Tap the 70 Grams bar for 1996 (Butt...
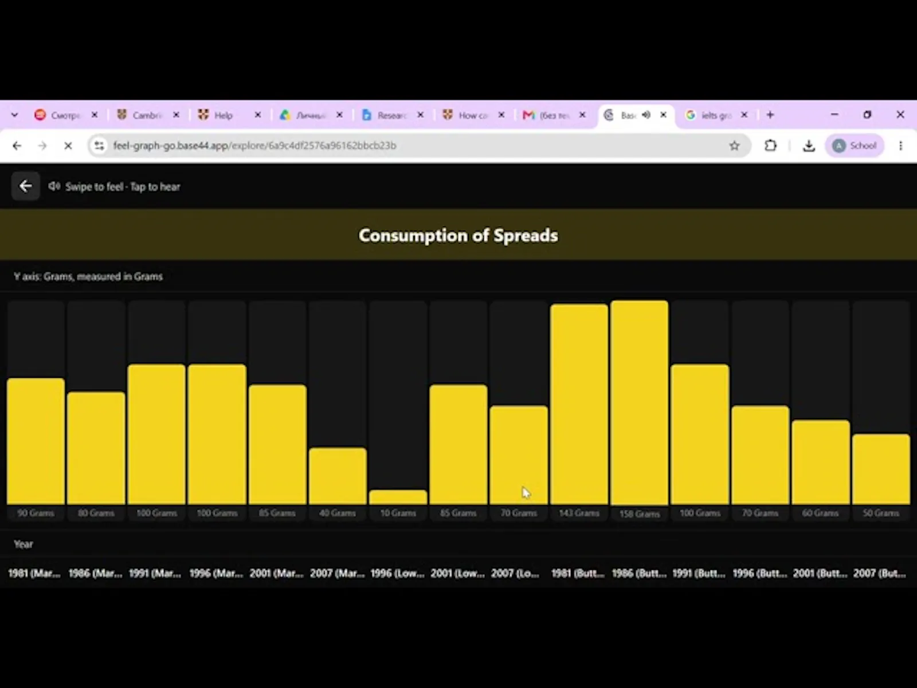This screenshot has height=688, width=917. [x=761, y=455]
